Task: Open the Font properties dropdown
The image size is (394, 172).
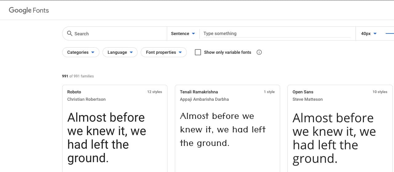Action: 164,52
